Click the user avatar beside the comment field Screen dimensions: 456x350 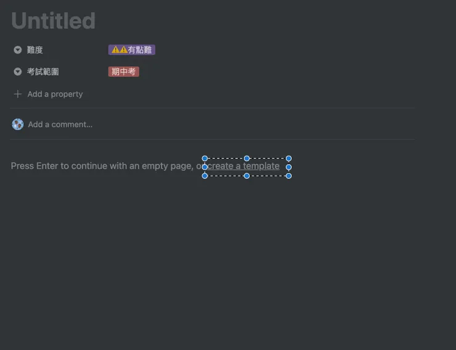tap(18, 124)
